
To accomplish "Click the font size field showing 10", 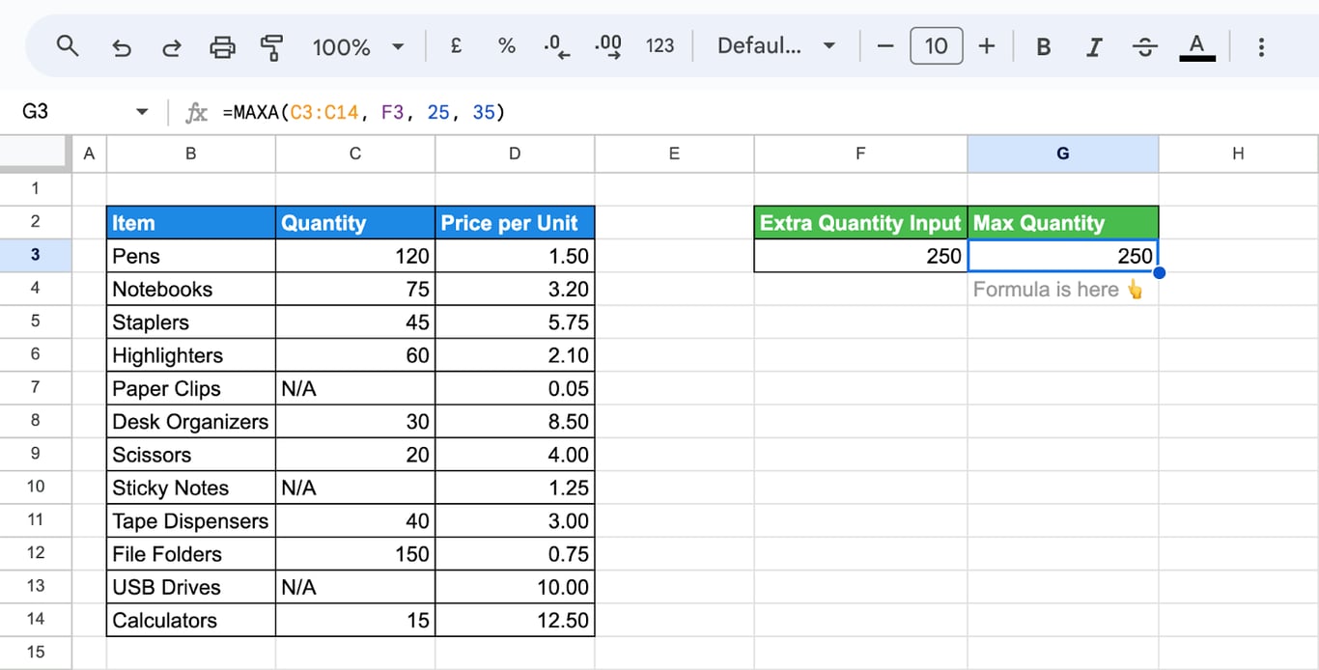I will [936, 46].
